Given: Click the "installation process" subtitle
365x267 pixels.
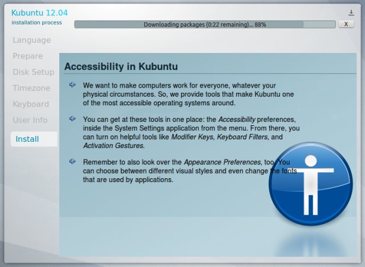Looking at the screenshot, I should coord(36,23).
